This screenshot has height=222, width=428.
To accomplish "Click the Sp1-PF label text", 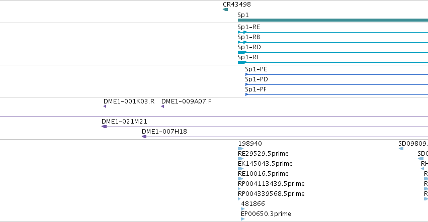I will (x=255, y=89).
